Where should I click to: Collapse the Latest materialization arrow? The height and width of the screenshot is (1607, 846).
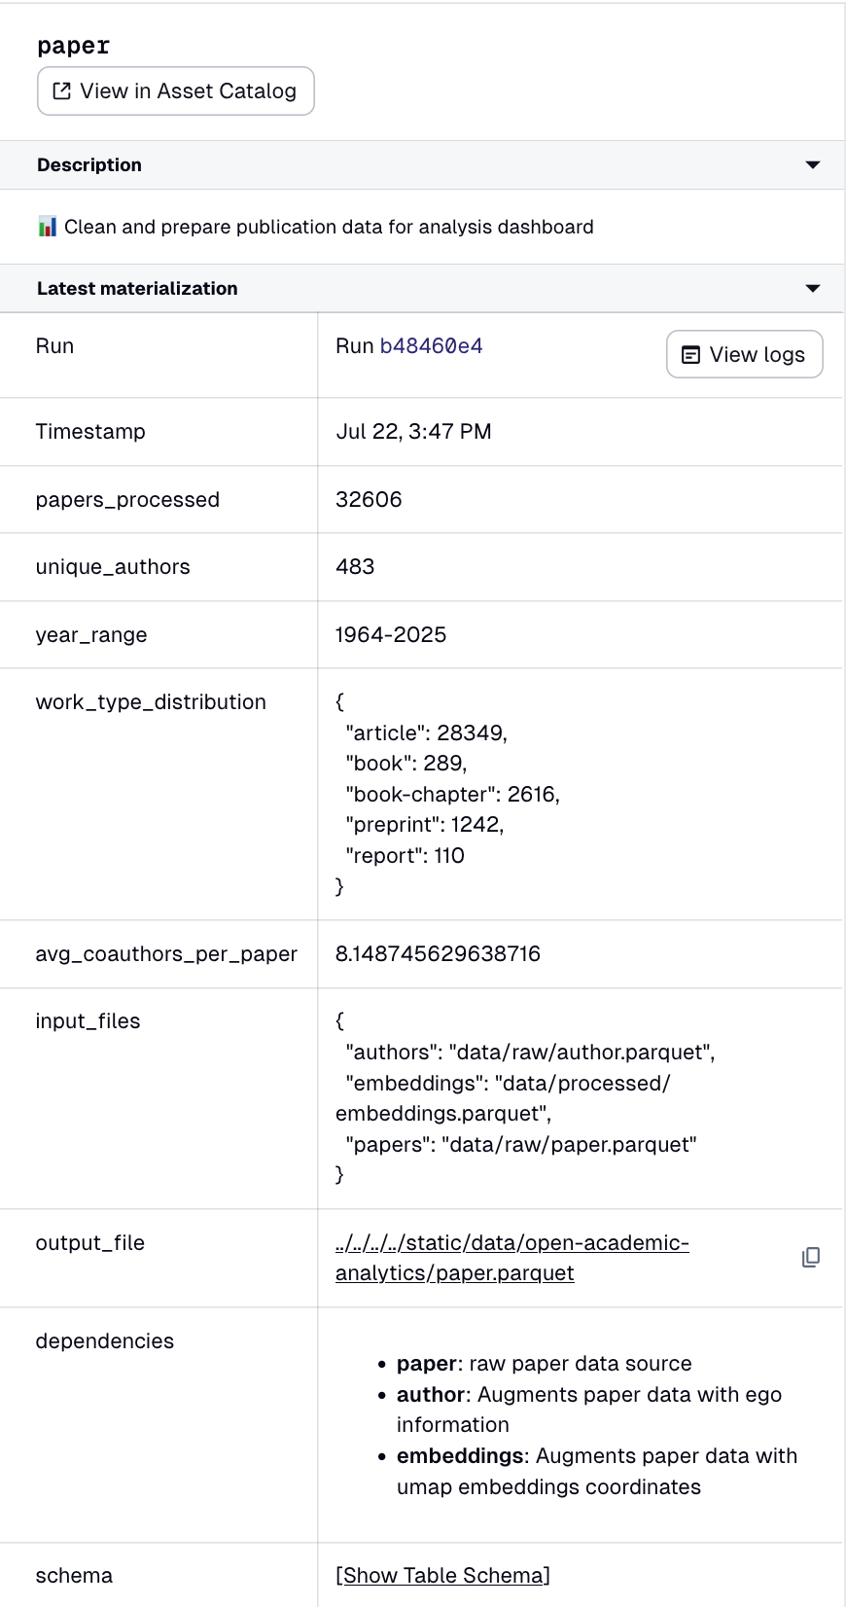click(x=813, y=289)
